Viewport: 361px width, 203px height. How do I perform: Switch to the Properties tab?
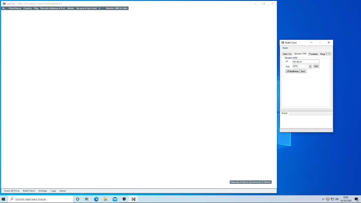pos(313,54)
